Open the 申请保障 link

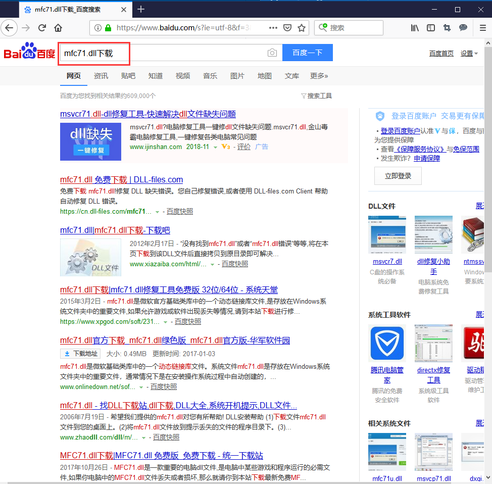pos(427,158)
